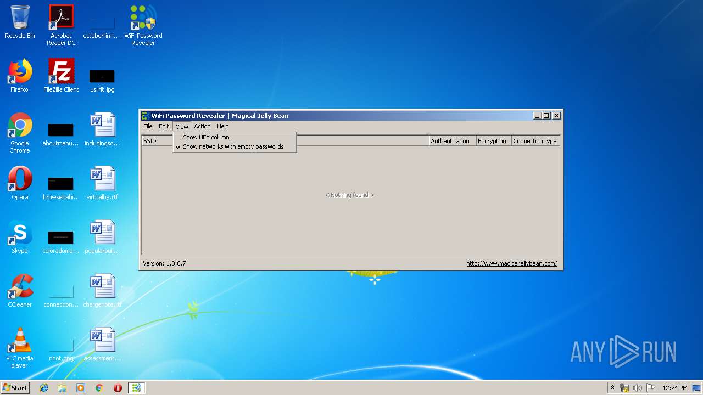Enable Show HEX column option
703x395 pixels.
(235, 137)
